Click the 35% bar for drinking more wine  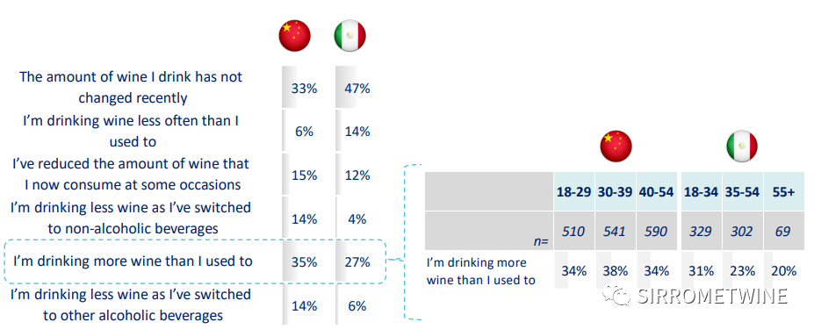(x=304, y=261)
